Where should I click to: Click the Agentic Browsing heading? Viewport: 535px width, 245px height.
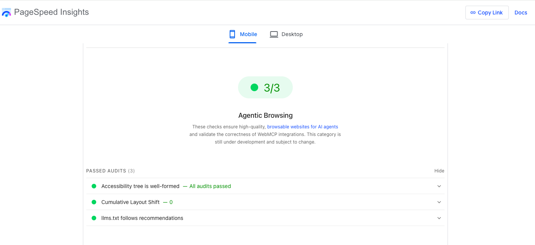(x=265, y=115)
